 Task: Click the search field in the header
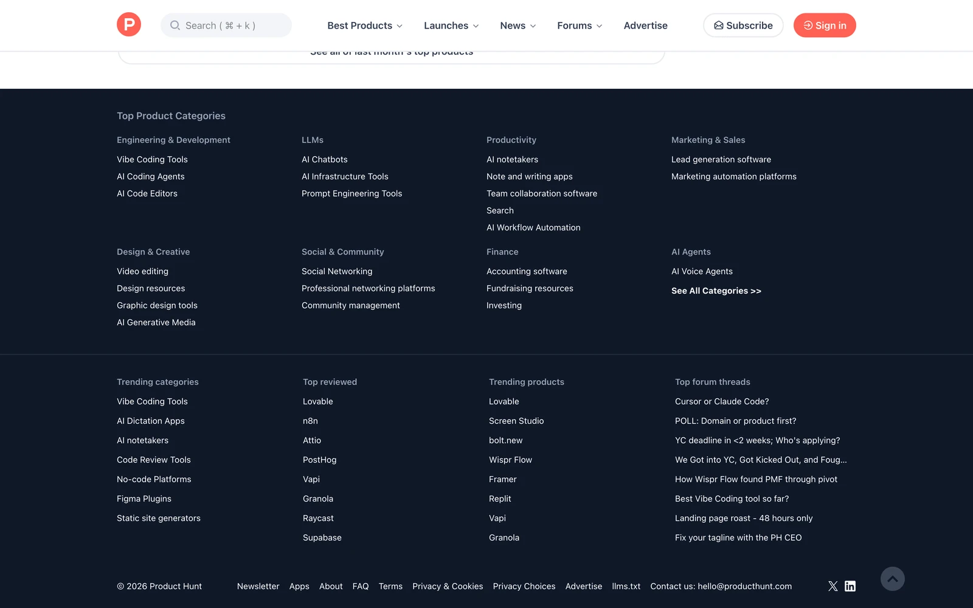[226, 25]
